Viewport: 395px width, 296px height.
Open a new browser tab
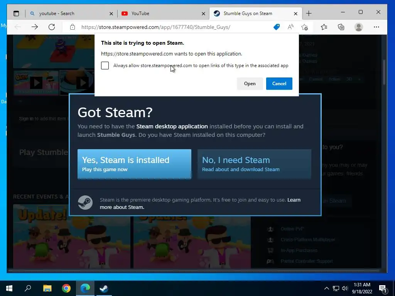coord(309,13)
